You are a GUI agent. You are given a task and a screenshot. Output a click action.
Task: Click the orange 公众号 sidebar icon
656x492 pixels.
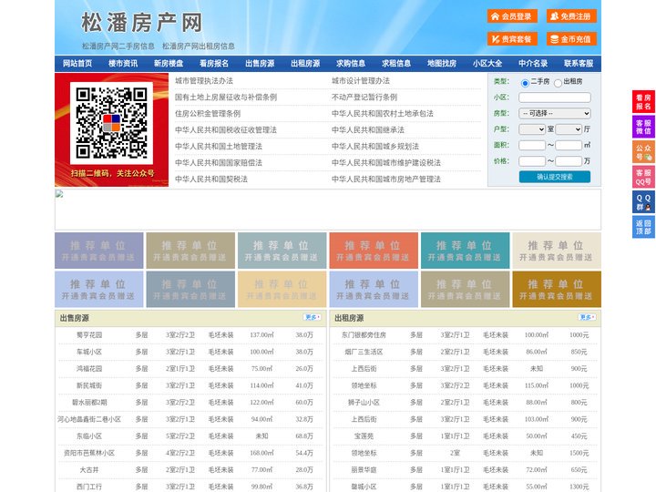(x=643, y=152)
